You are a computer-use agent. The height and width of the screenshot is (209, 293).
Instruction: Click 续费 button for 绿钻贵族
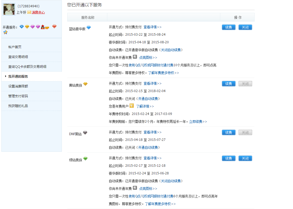(229, 158)
